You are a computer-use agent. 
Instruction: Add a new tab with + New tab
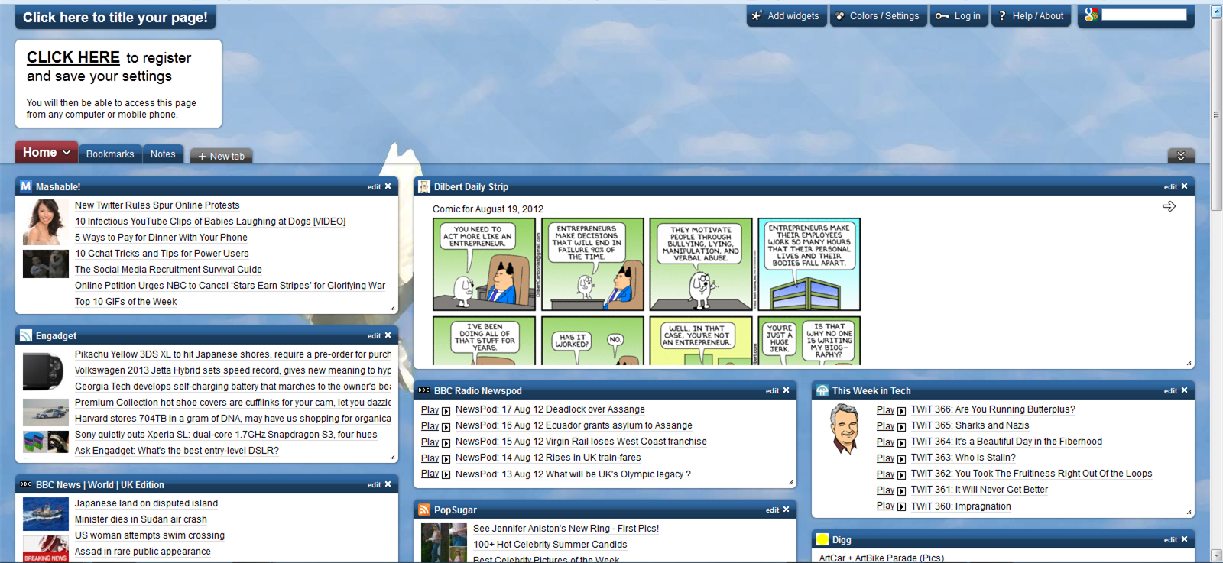(x=222, y=157)
